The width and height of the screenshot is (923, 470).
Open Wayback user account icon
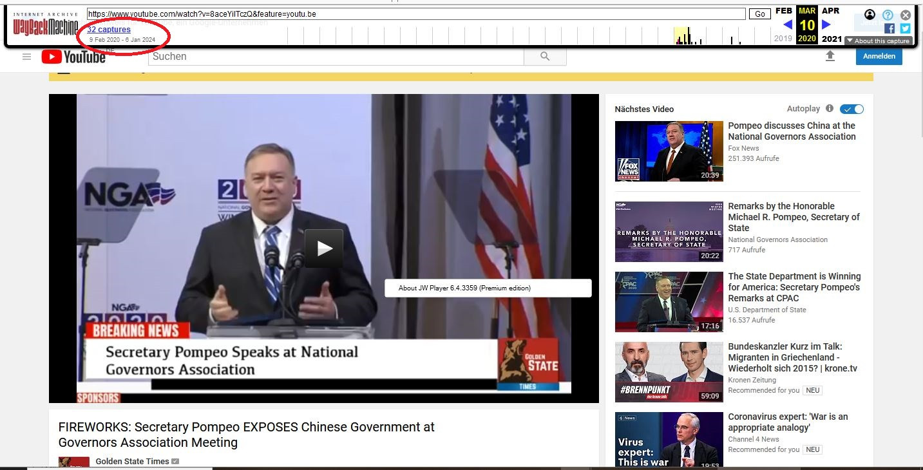pyautogui.click(x=870, y=15)
